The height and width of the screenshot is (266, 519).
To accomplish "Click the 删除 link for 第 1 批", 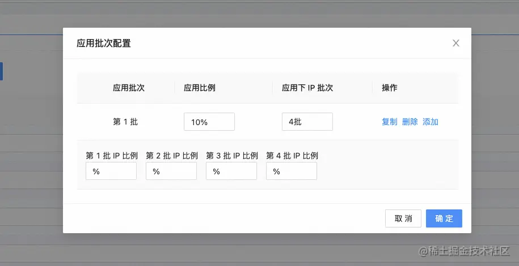I will pyautogui.click(x=410, y=122).
